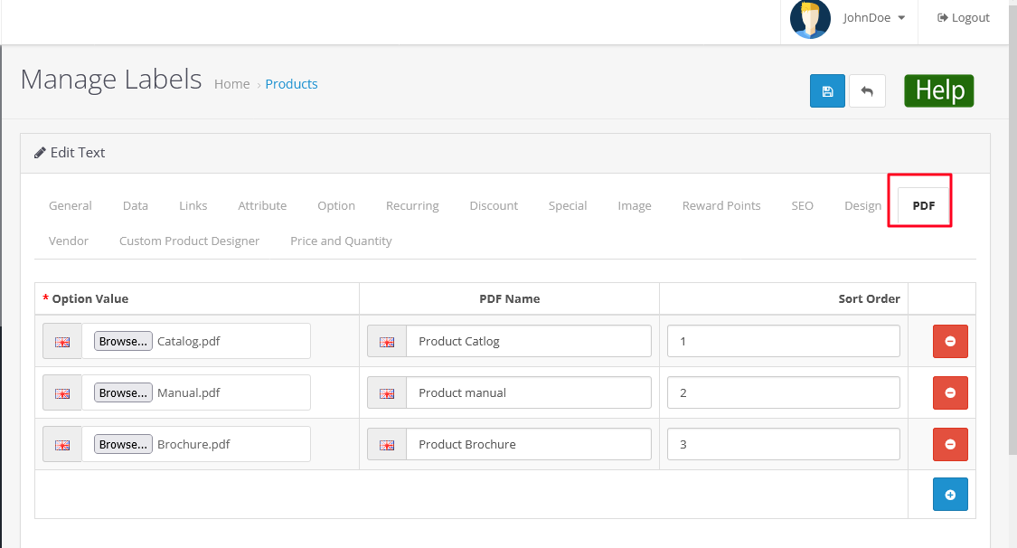Click the flag icon beside Brochure.pdf file

pos(62,445)
